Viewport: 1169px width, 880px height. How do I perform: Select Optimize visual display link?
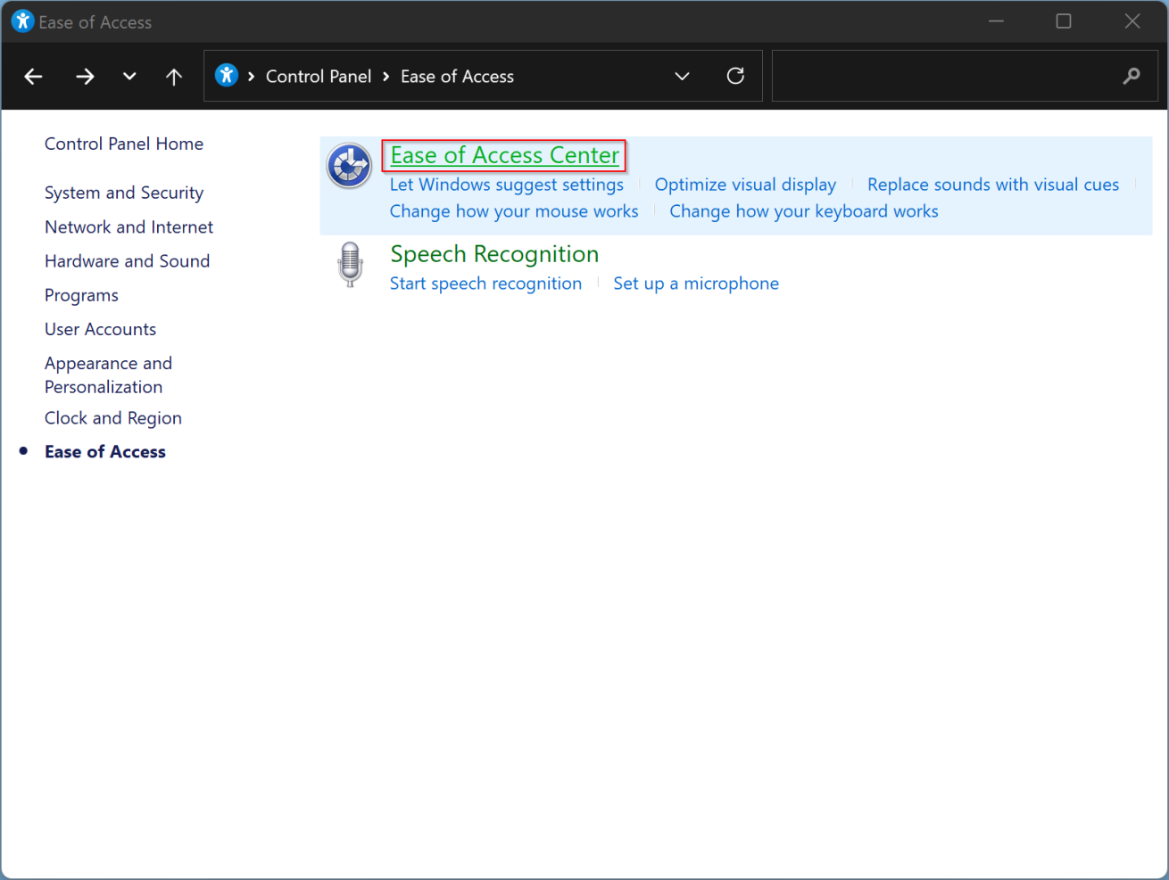point(745,185)
